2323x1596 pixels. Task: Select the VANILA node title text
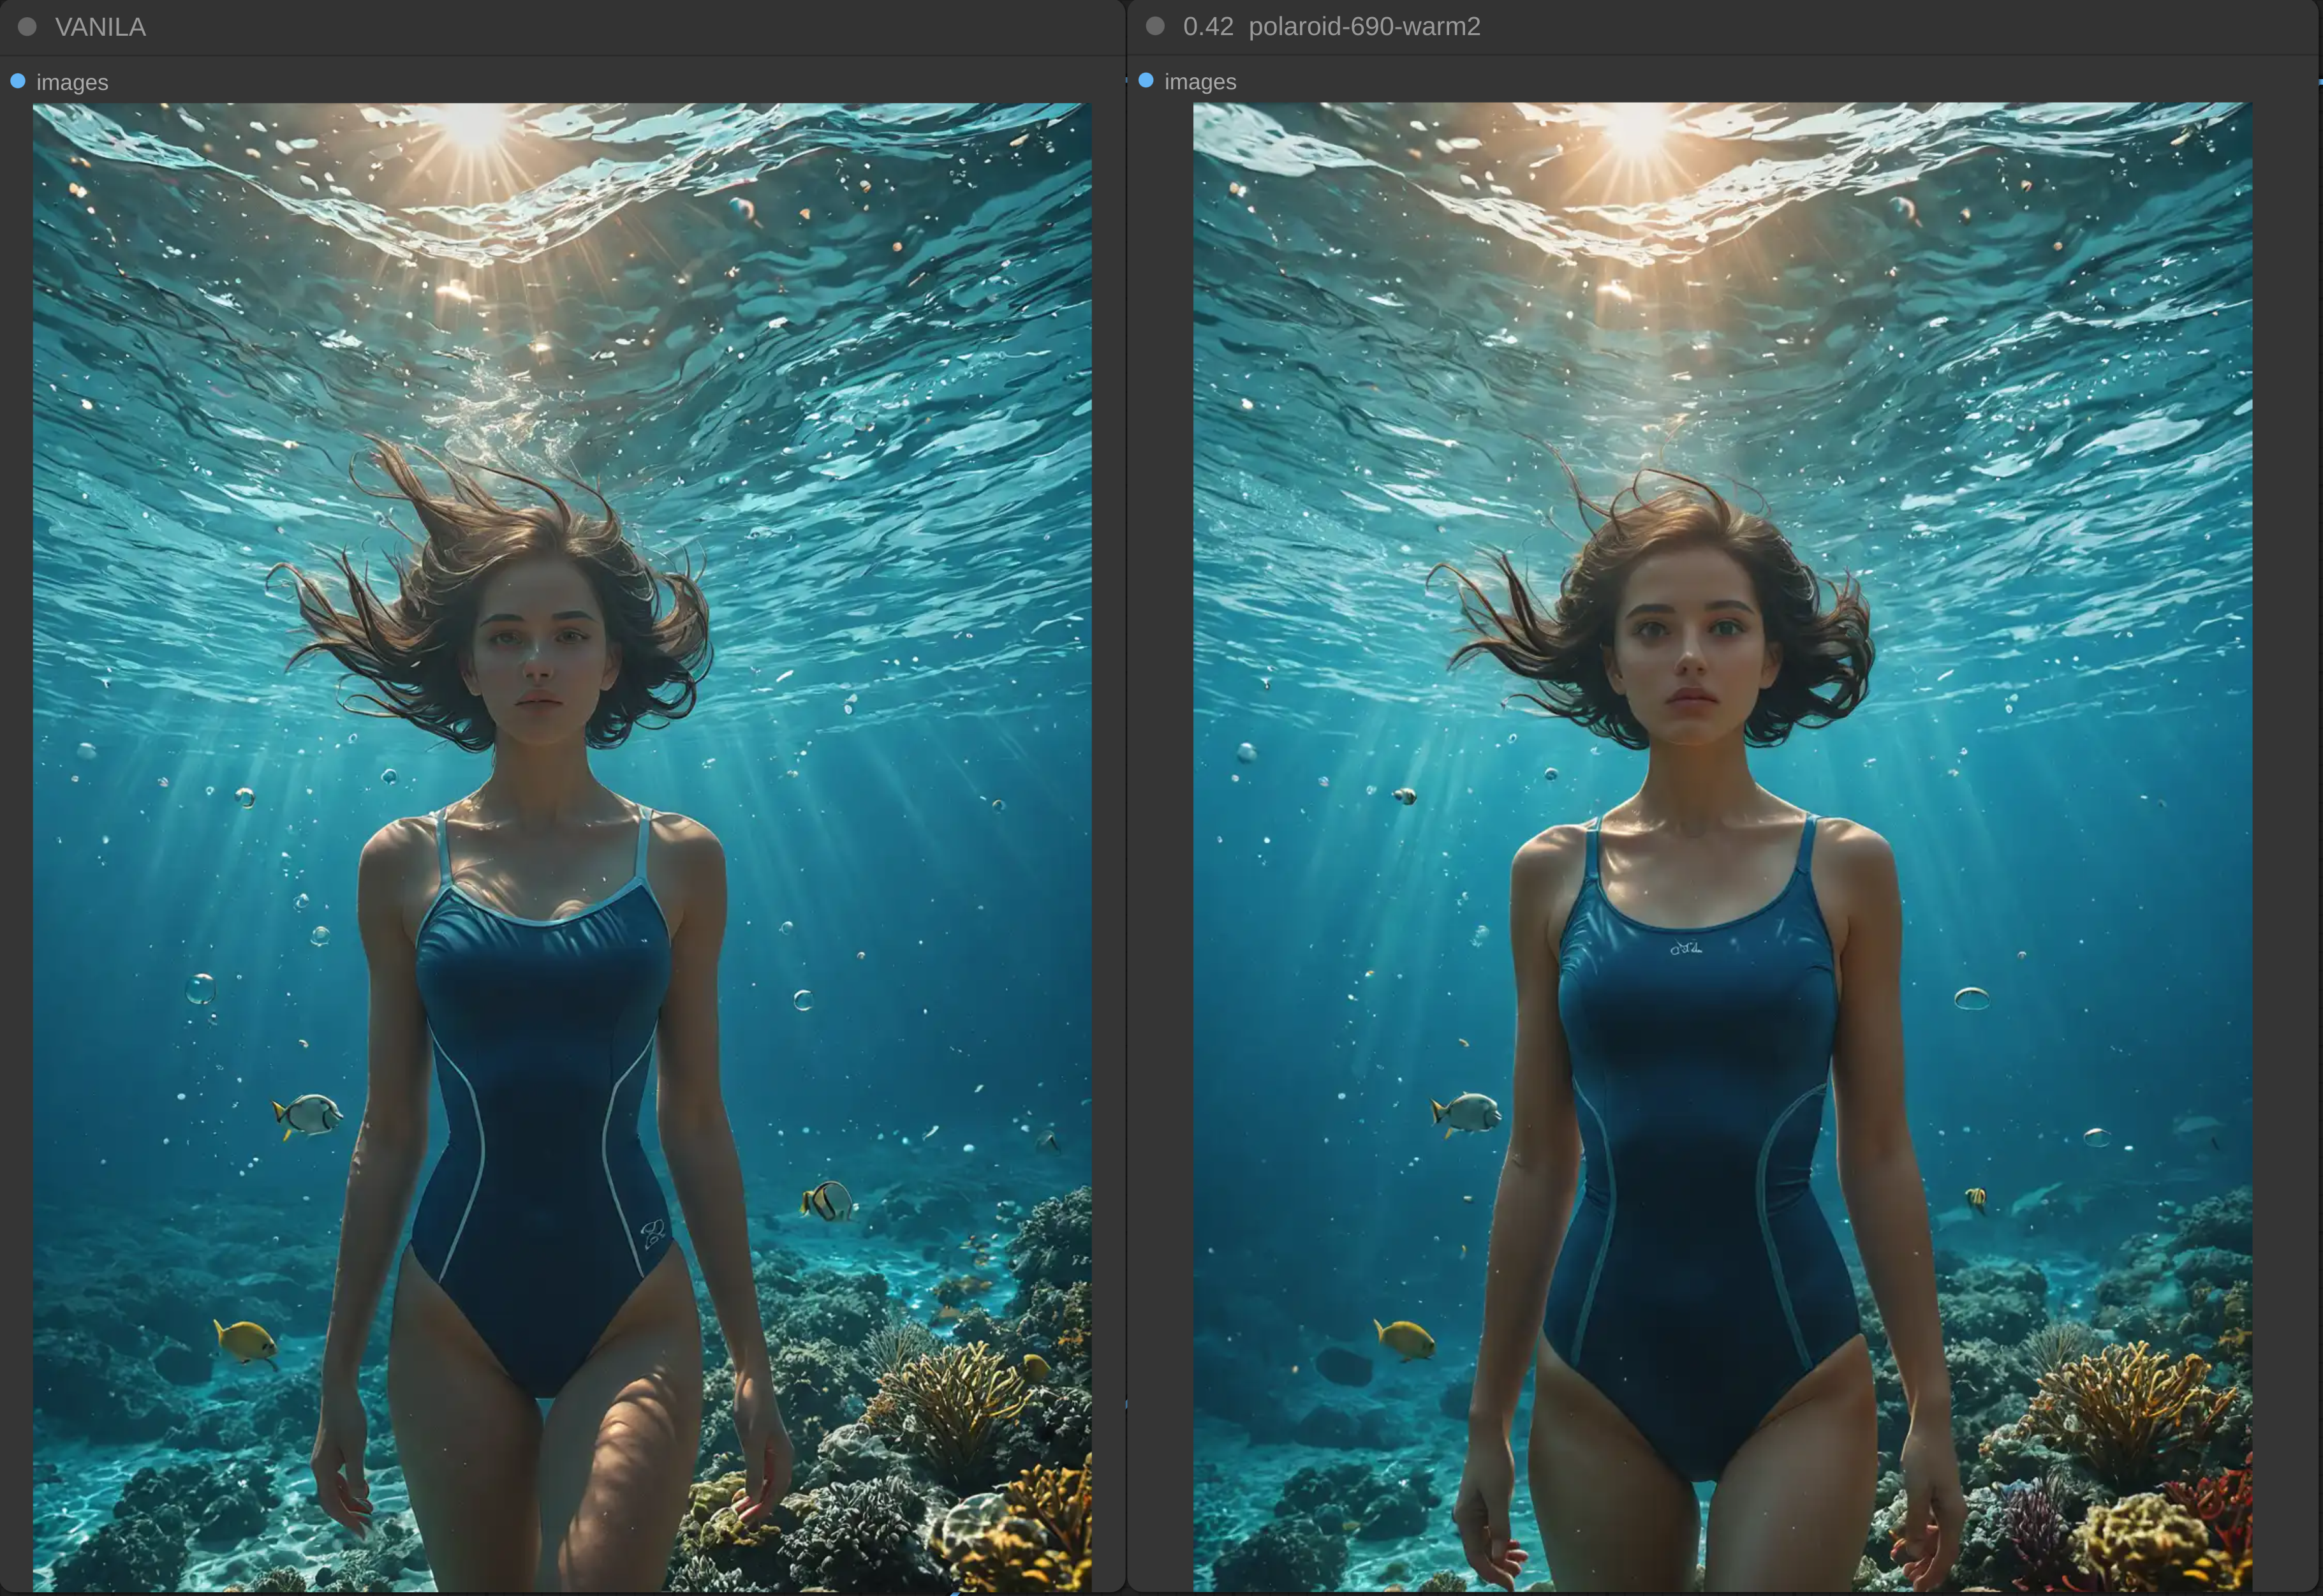100,27
